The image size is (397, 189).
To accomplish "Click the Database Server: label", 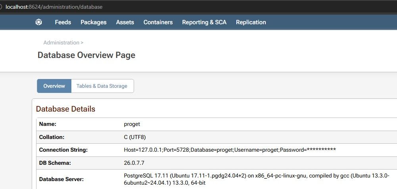I will [61, 179].
